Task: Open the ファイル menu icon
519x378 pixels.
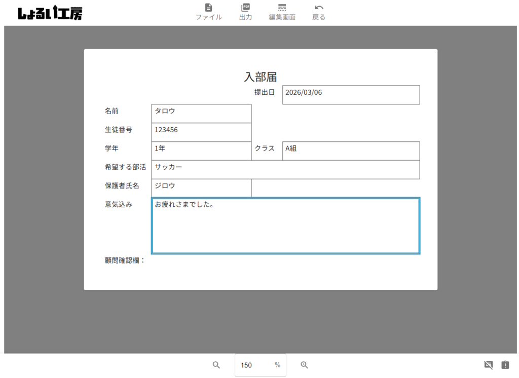Action: (x=208, y=8)
